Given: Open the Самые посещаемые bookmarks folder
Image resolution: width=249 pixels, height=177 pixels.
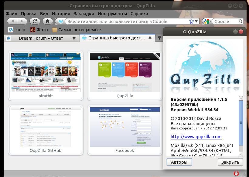Looking at the screenshot, I should coord(77,30).
